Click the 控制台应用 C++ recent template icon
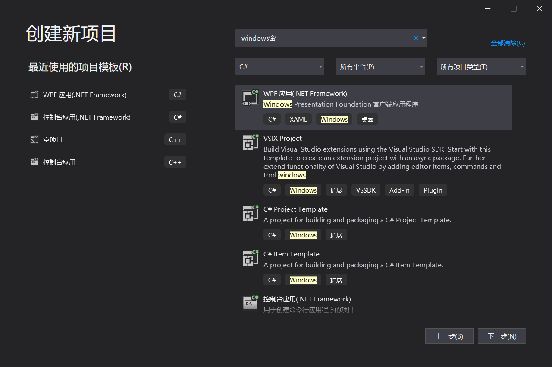Image resolution: width=552 pixels, height=367 pixels. 34,162
